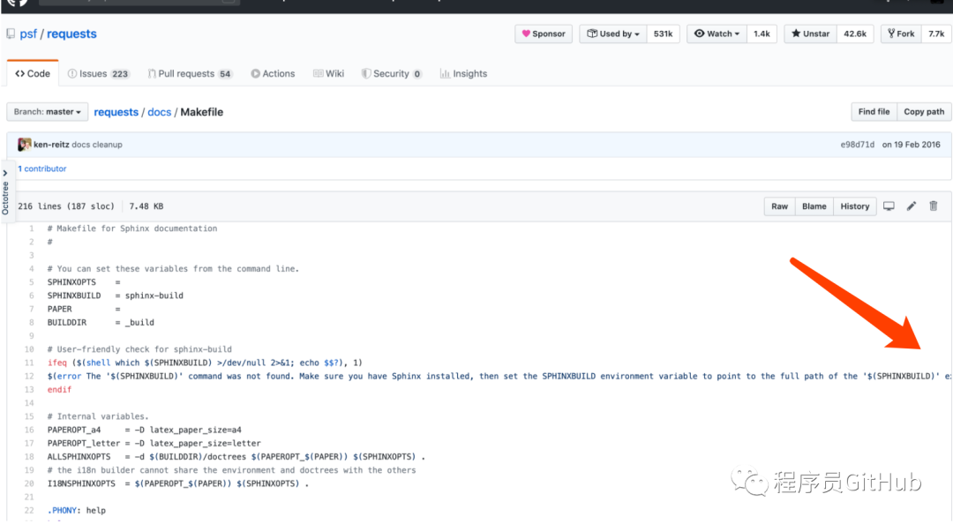Viewport: 953px width, 524px height.
Task: Open the 42.6k stargazers count
Action: tap(855, 34)
